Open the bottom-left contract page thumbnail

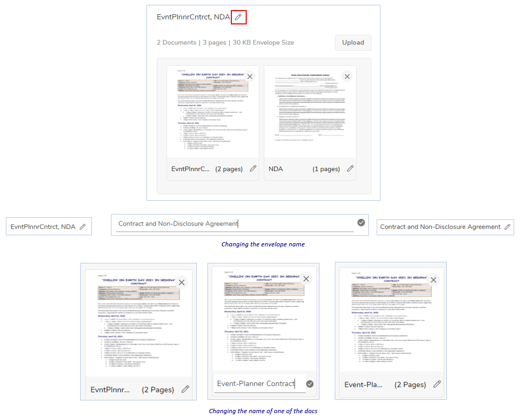click(x=138, y=319)
